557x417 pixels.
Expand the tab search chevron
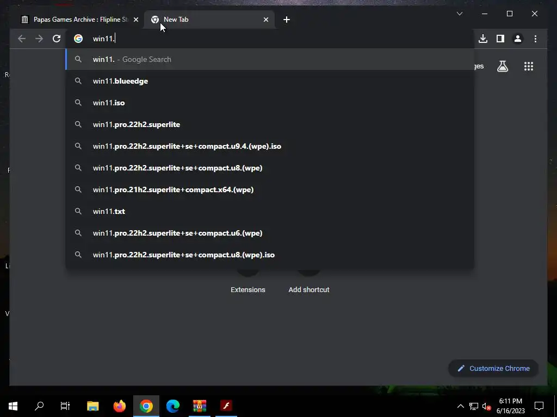(460, 14)
